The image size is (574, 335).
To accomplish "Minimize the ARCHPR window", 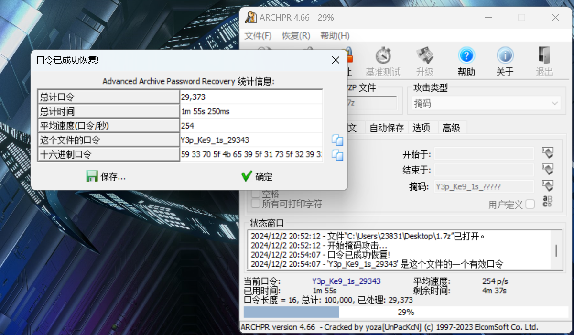I will click(488, 18).
